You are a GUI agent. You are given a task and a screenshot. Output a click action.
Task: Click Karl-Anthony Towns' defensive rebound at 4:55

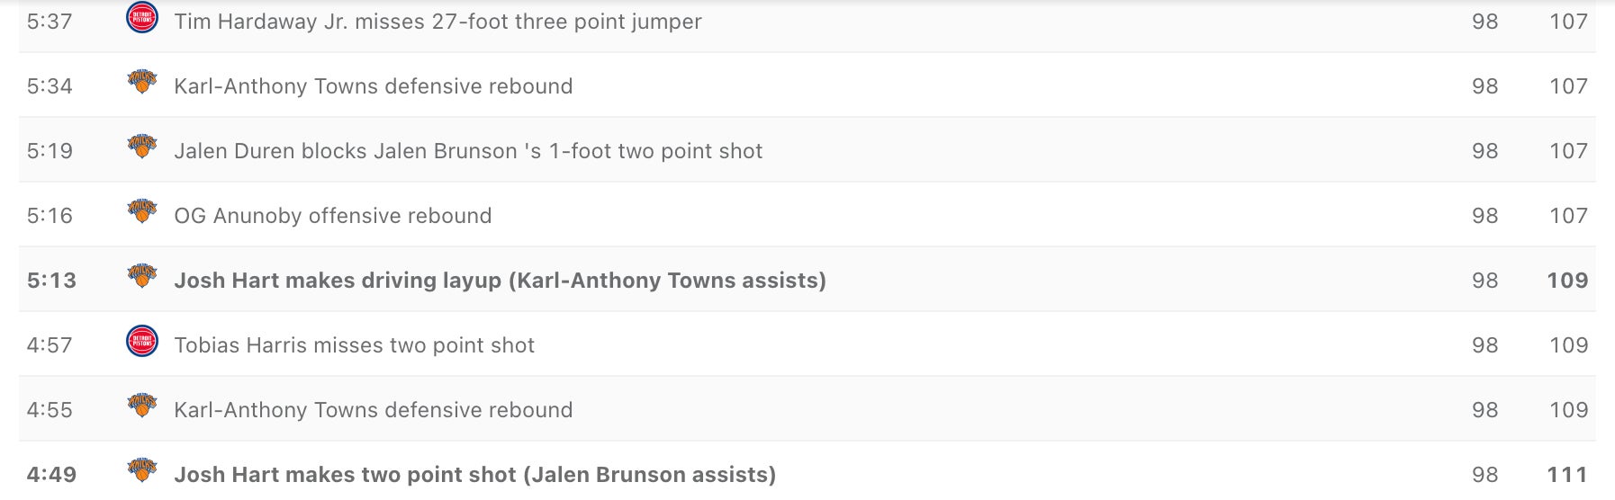pos(373,410)
